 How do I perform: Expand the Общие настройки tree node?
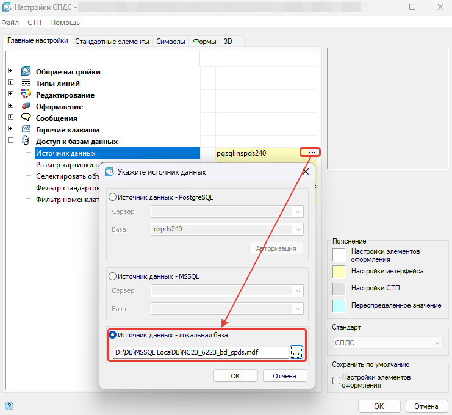10,72
